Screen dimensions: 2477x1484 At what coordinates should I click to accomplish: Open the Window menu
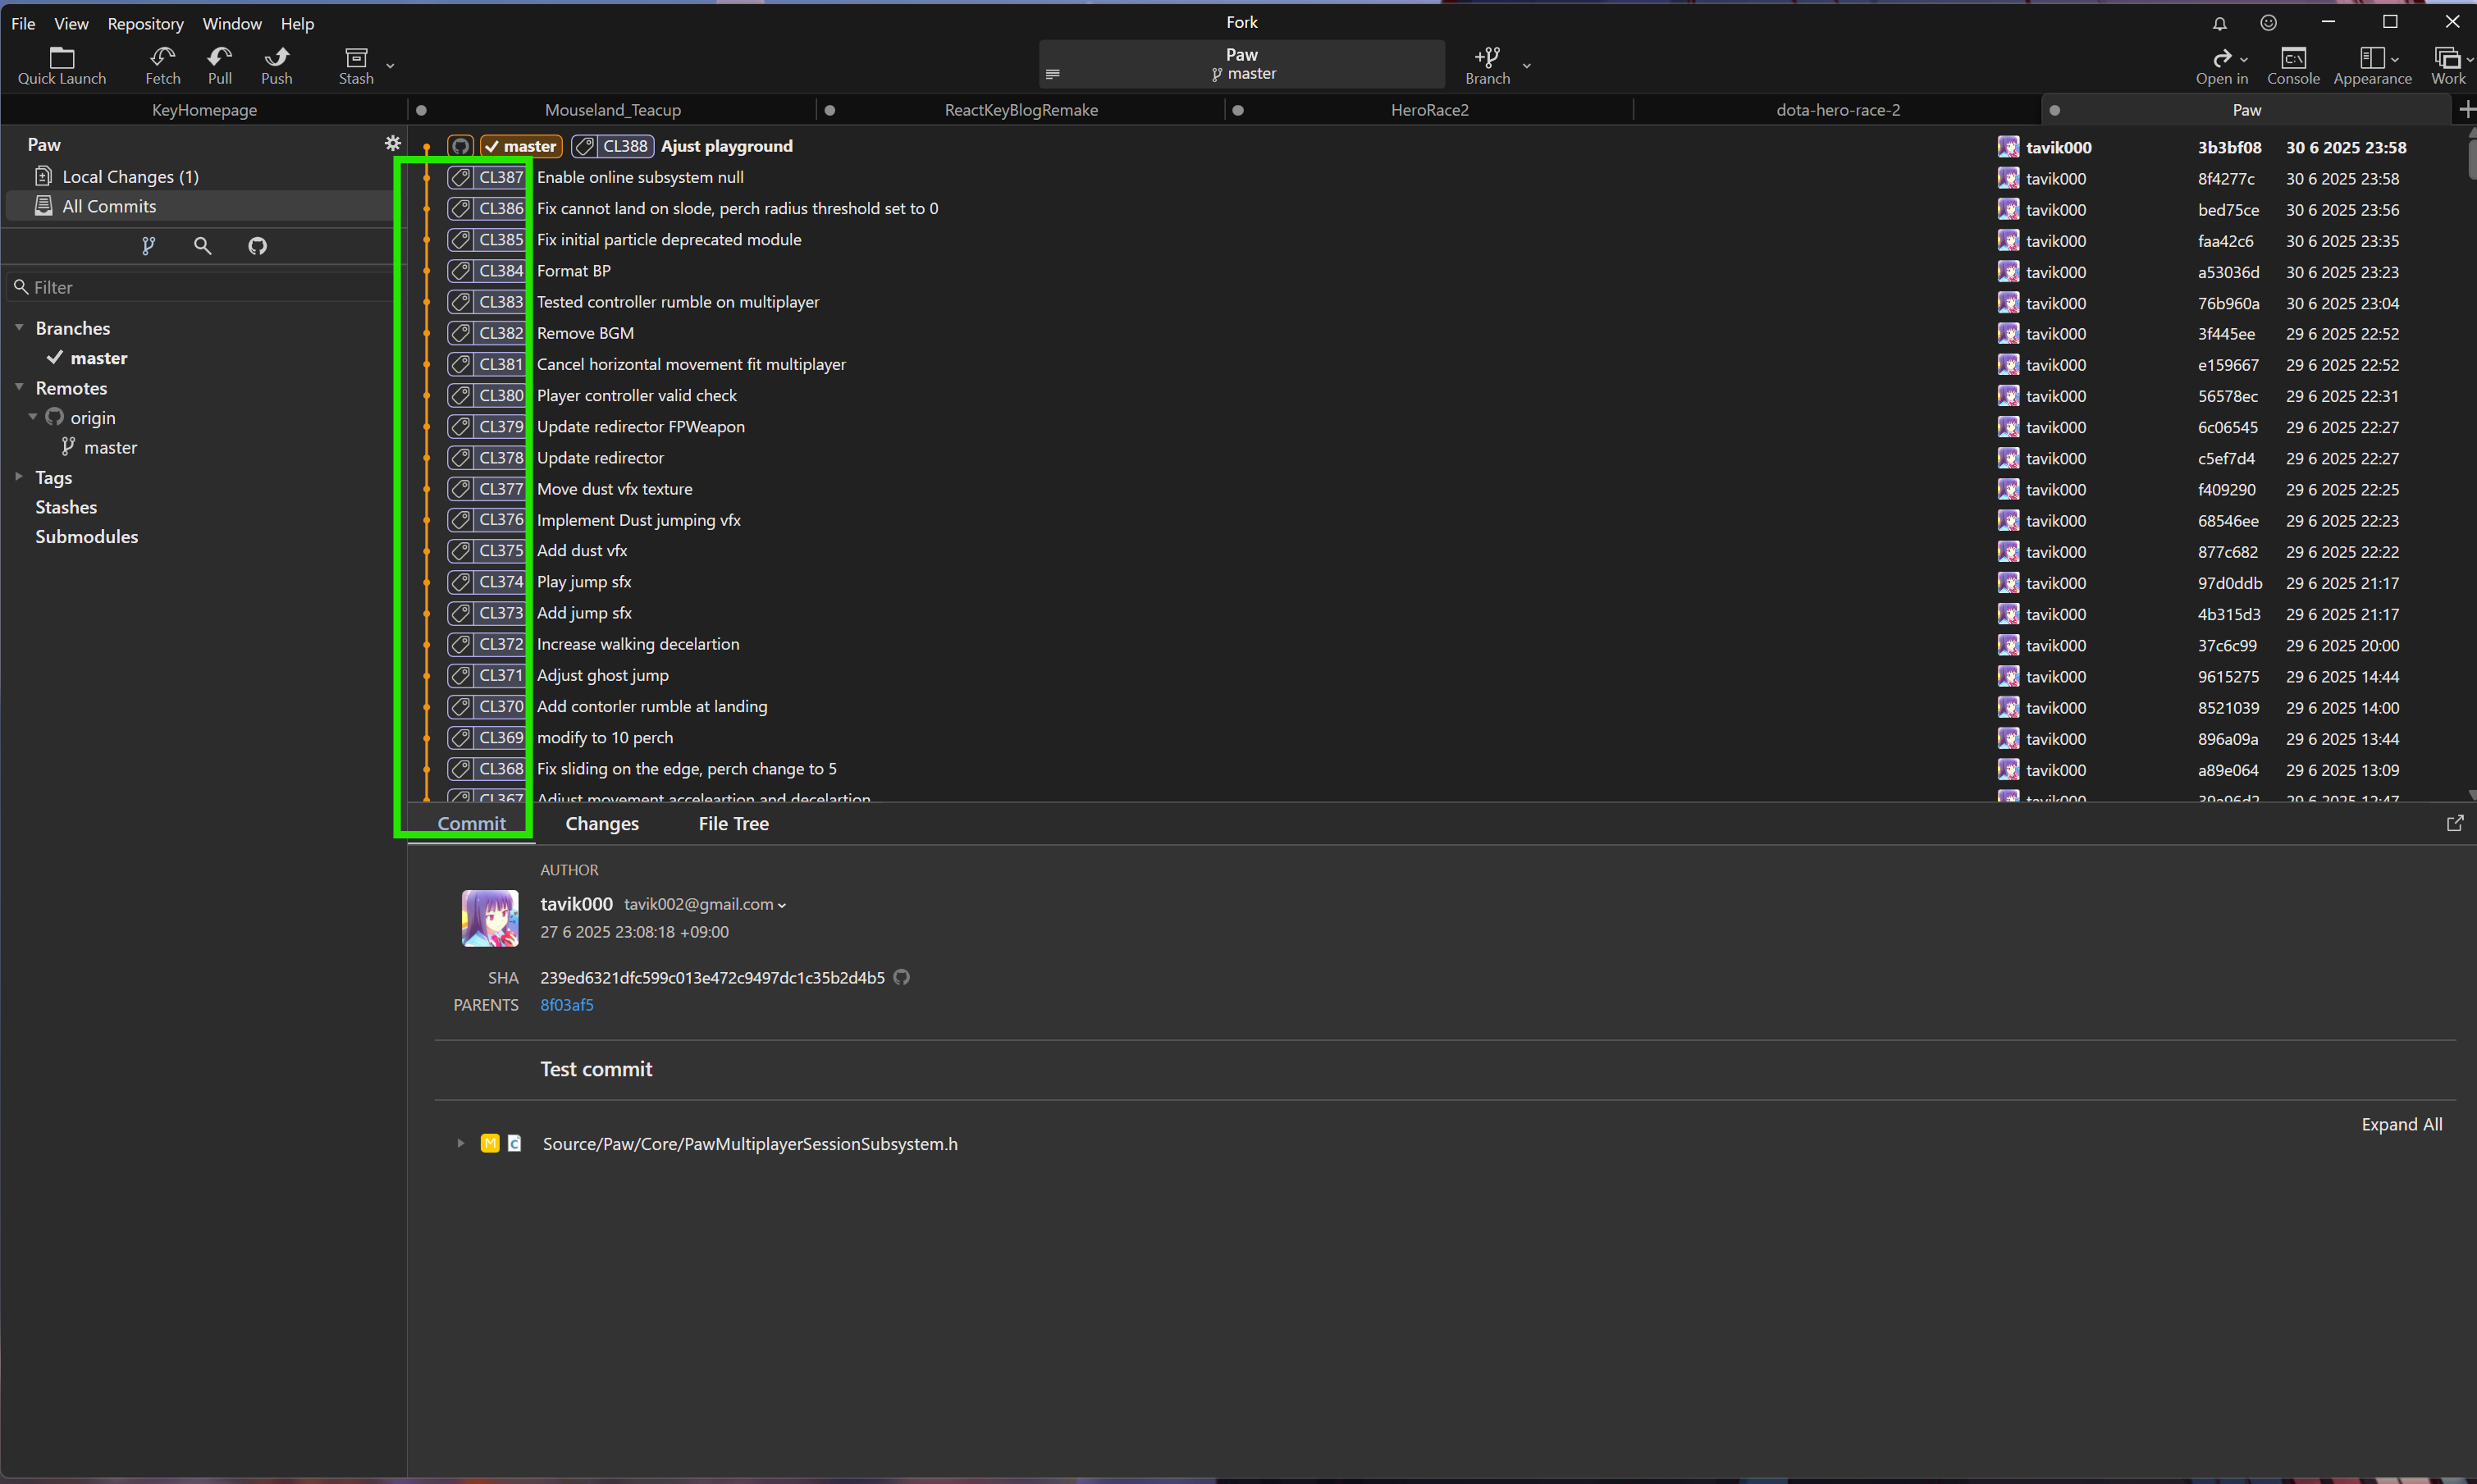coord(232,23)
